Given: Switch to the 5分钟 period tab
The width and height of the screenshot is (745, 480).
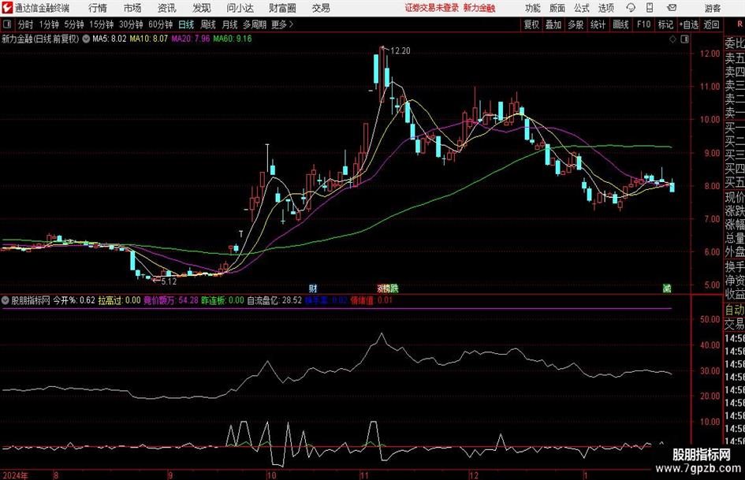Looking at the screenshot, I should [73, 24].
